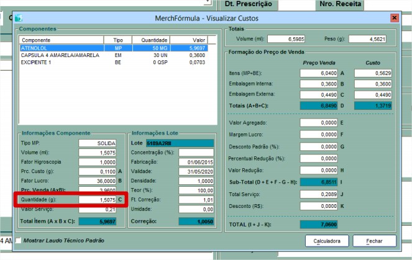Click the Desconto (R$) field

[x=319, y=206]
